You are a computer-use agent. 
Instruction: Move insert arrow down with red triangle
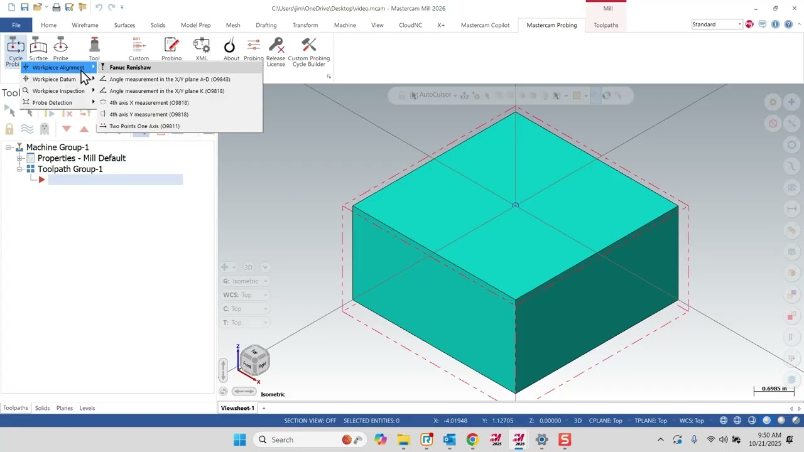pyautogui.click(x=67, y=129)
